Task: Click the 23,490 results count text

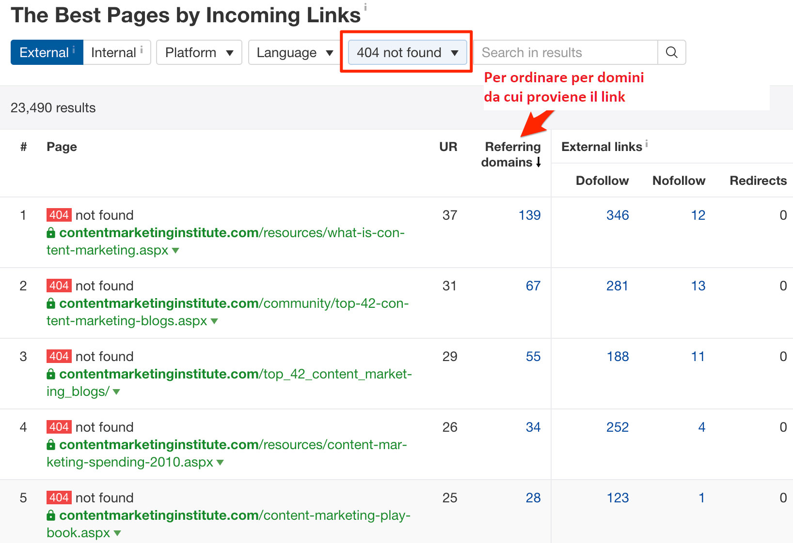Action: [53, 107]
